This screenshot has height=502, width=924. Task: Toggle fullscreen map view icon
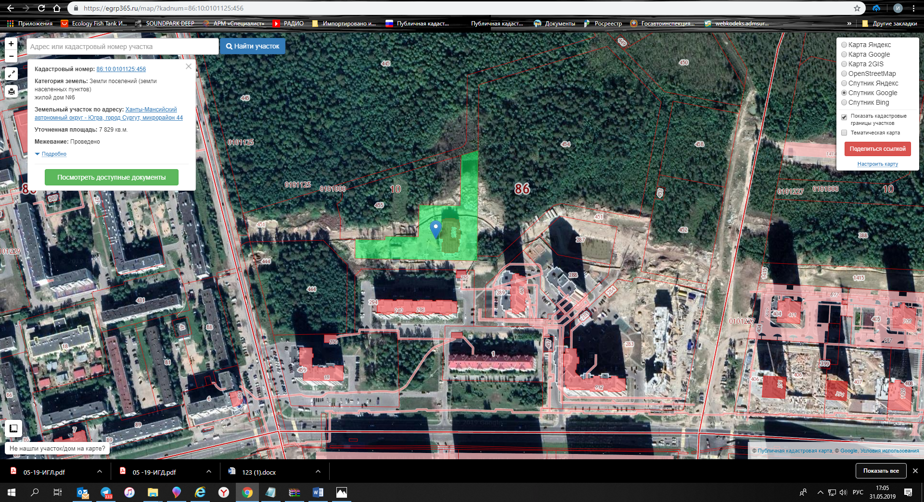point(11,74)
